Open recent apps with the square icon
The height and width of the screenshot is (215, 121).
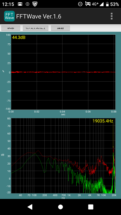point(91,207)
